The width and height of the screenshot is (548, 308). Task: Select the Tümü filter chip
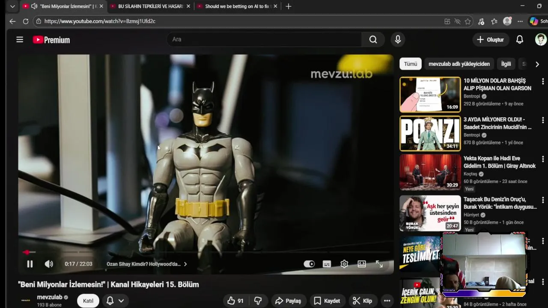coord(410,64)
